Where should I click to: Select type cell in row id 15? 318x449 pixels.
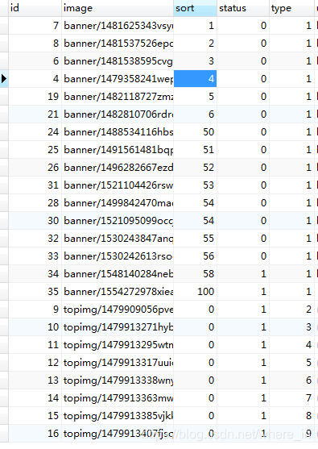[x=291, y=416]
